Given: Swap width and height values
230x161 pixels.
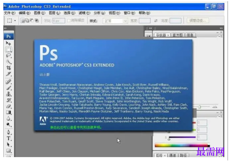Looking at the screenshot, I should click(156, 21).
